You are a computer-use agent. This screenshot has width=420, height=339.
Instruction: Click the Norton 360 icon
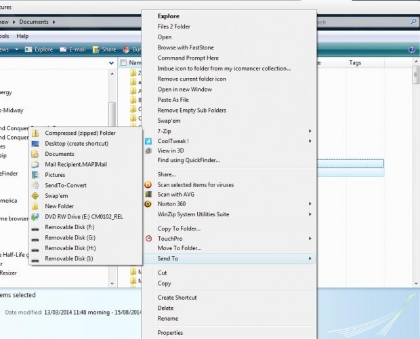click(x=148, y=204)
